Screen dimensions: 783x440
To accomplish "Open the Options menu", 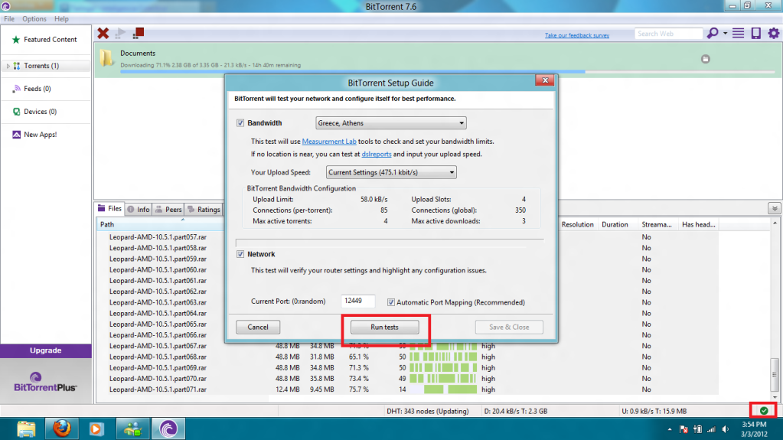I will point(34,19).
